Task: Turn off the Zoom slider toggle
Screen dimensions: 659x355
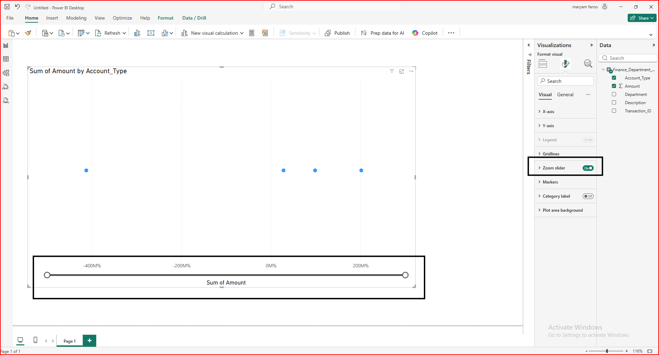Action: [588, 168]
